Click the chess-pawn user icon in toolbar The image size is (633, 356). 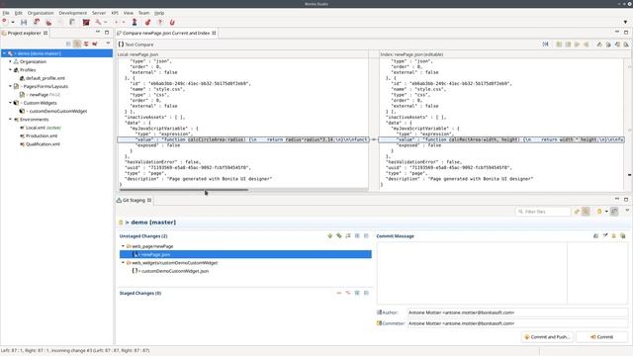click(x=135, y=22)
